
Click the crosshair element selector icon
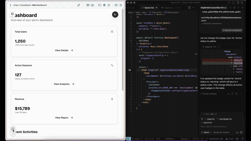pos(109,5)
